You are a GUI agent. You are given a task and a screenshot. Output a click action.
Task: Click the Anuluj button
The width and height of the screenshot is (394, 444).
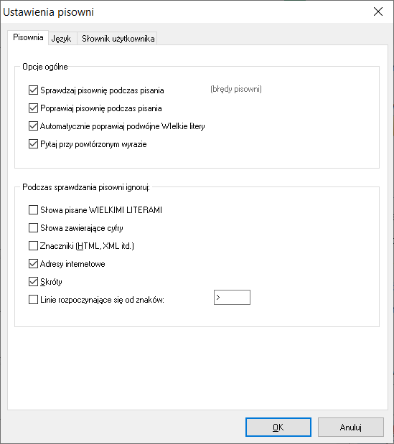coord(351,427)
